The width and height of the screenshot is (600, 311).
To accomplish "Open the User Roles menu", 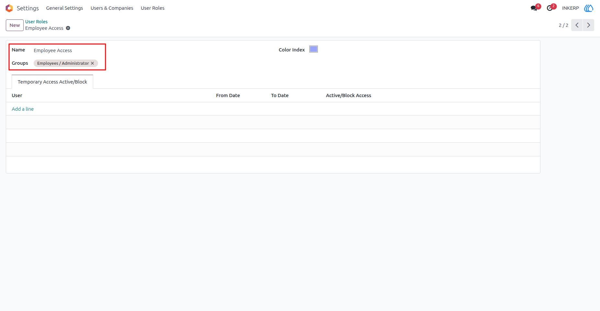I will coord(152,8).
